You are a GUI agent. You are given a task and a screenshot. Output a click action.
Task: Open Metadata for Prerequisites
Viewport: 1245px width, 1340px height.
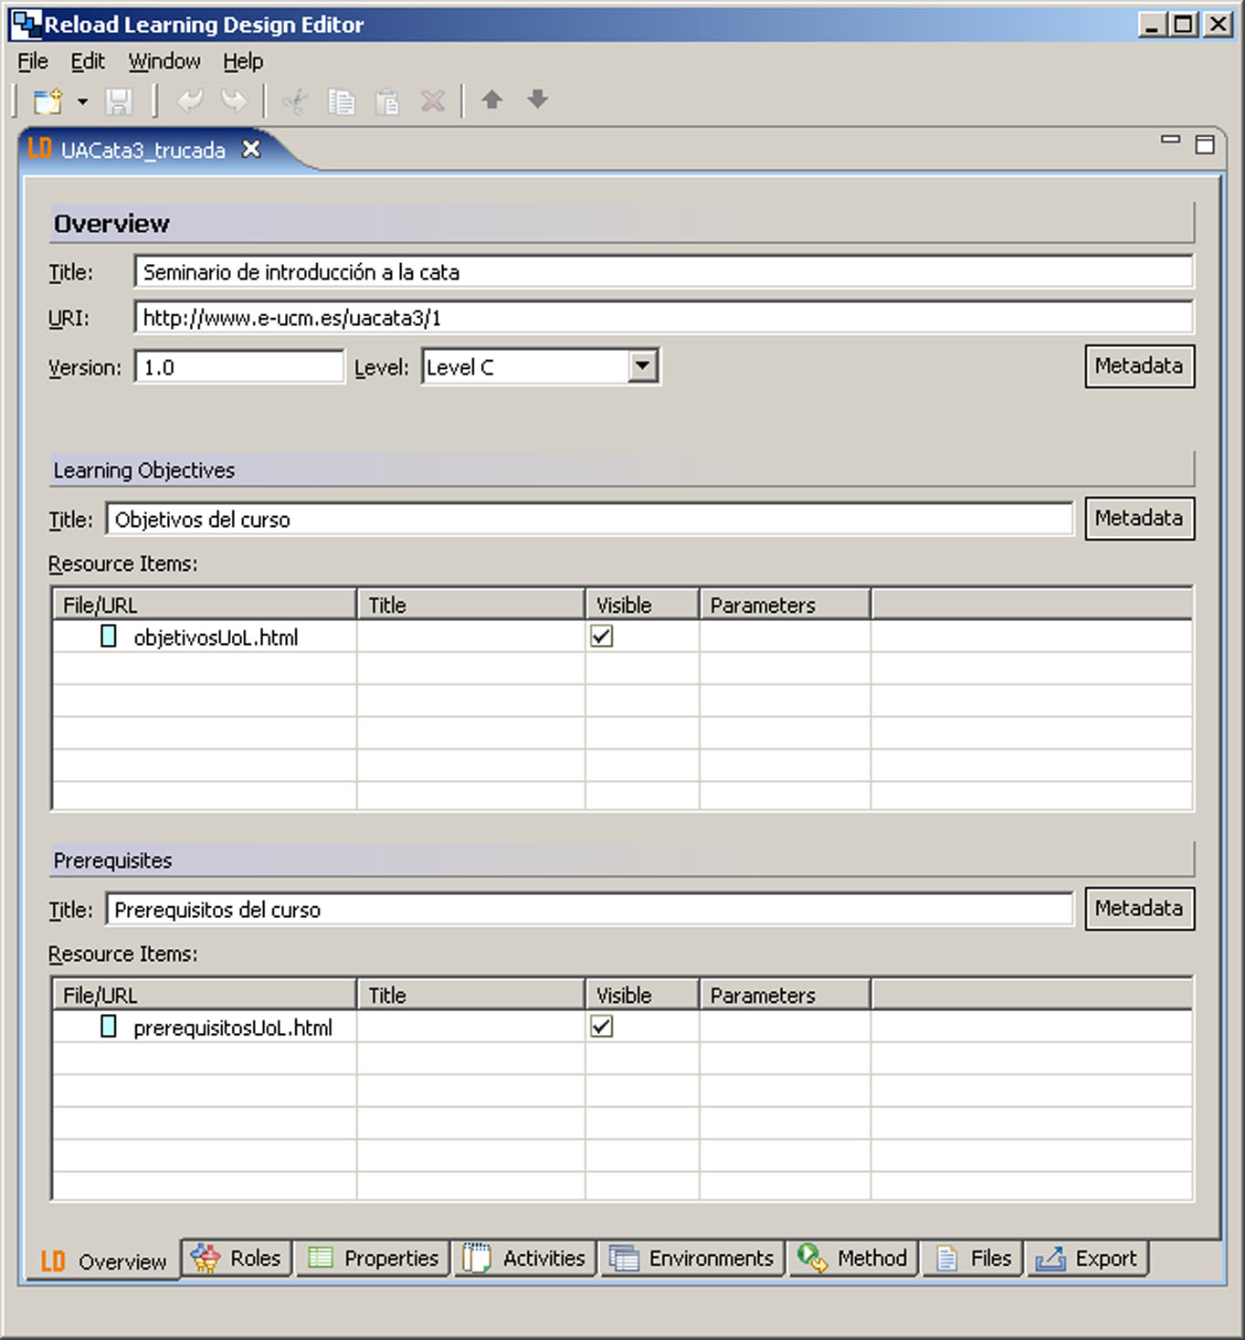[x=1139, y=909]
